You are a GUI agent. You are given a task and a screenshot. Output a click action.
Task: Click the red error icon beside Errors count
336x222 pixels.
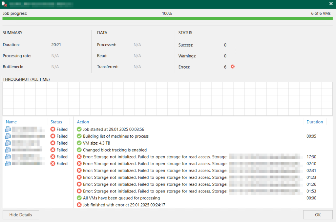[x=233, y=67]
